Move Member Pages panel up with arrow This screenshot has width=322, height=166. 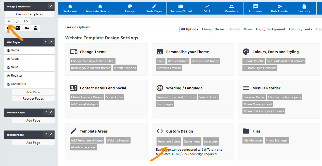[46, 112]
